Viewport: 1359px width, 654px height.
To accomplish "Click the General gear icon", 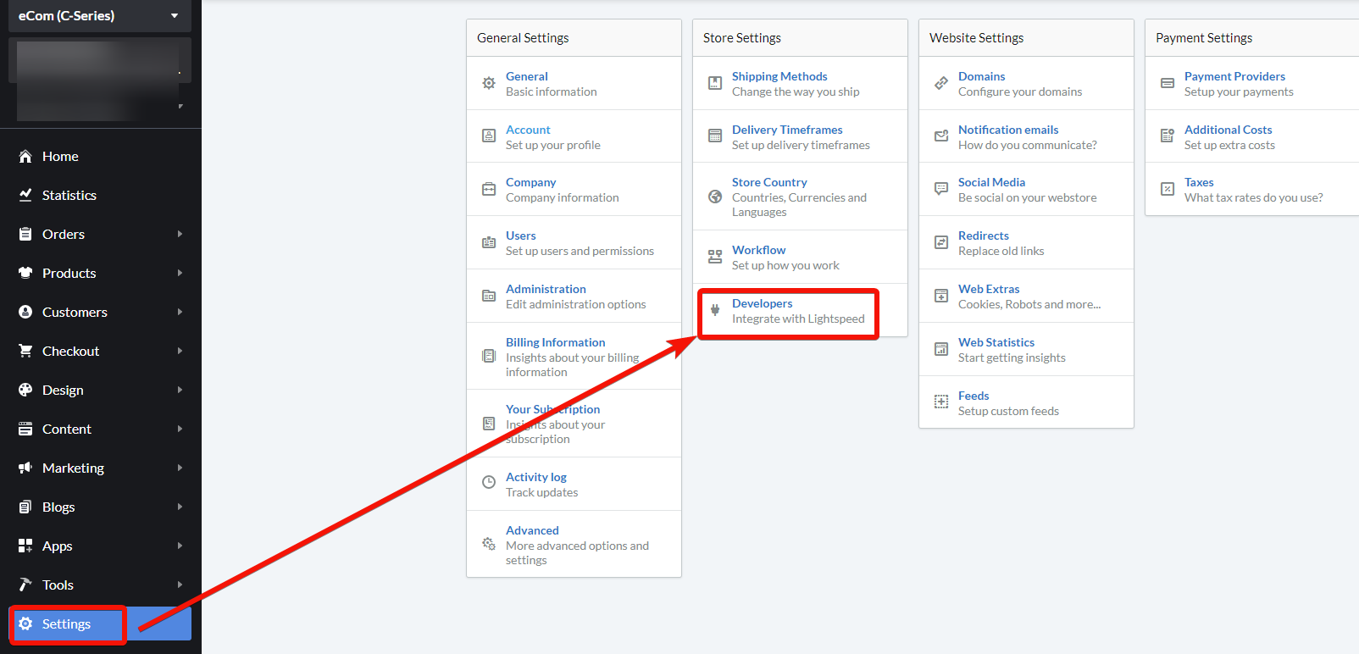I will point(489,83).
